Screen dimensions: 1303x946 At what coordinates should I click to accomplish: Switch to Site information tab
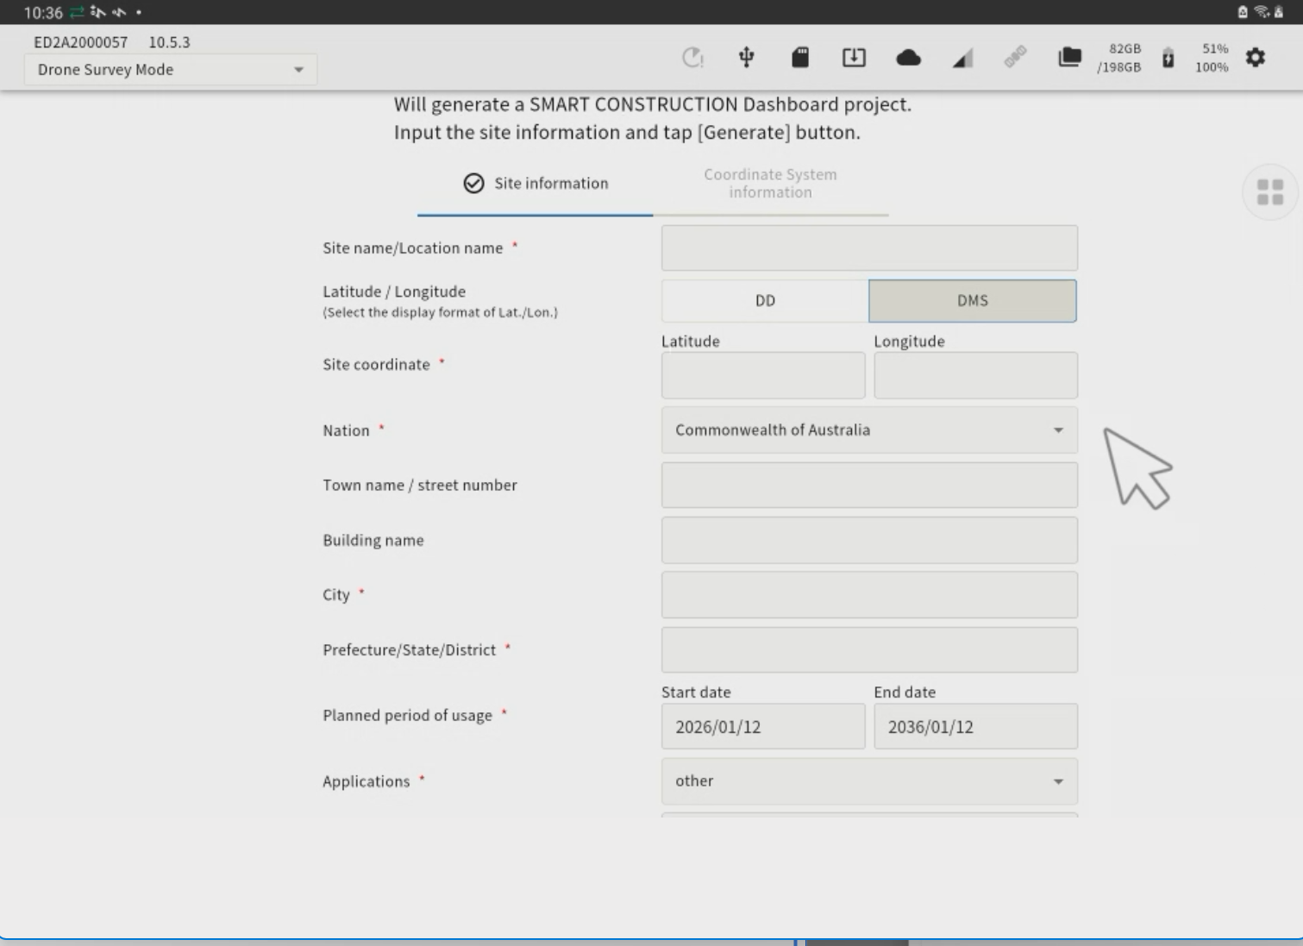536,183
